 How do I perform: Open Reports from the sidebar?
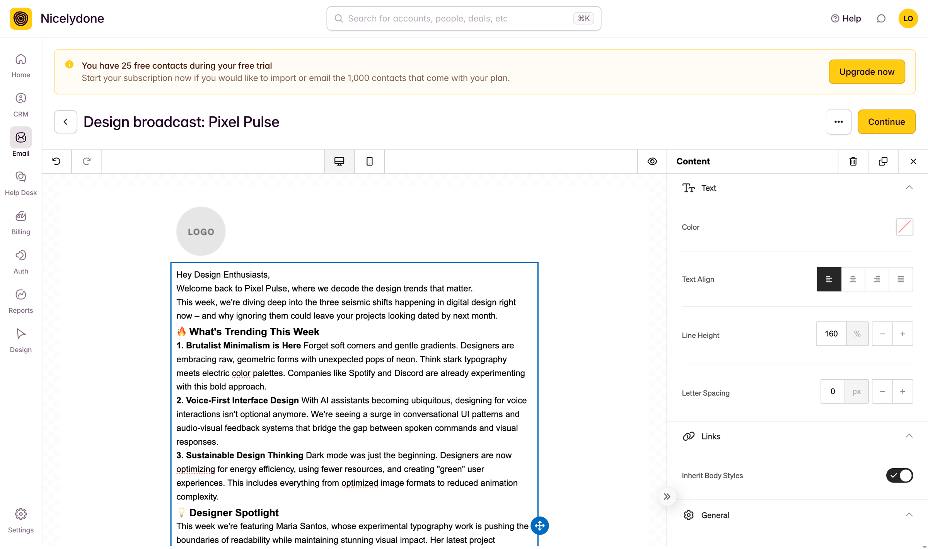21,302
